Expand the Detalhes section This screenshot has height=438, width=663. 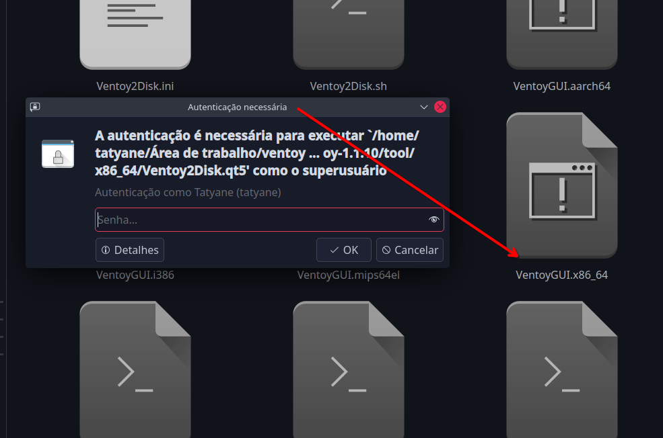tap(130, 250)
